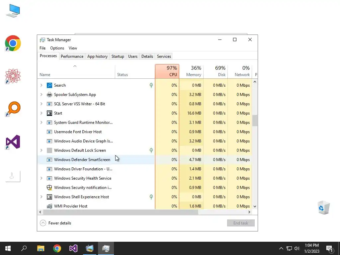Expand the Start process row
This screenshot has width=340, height=255.
point(42,113)
